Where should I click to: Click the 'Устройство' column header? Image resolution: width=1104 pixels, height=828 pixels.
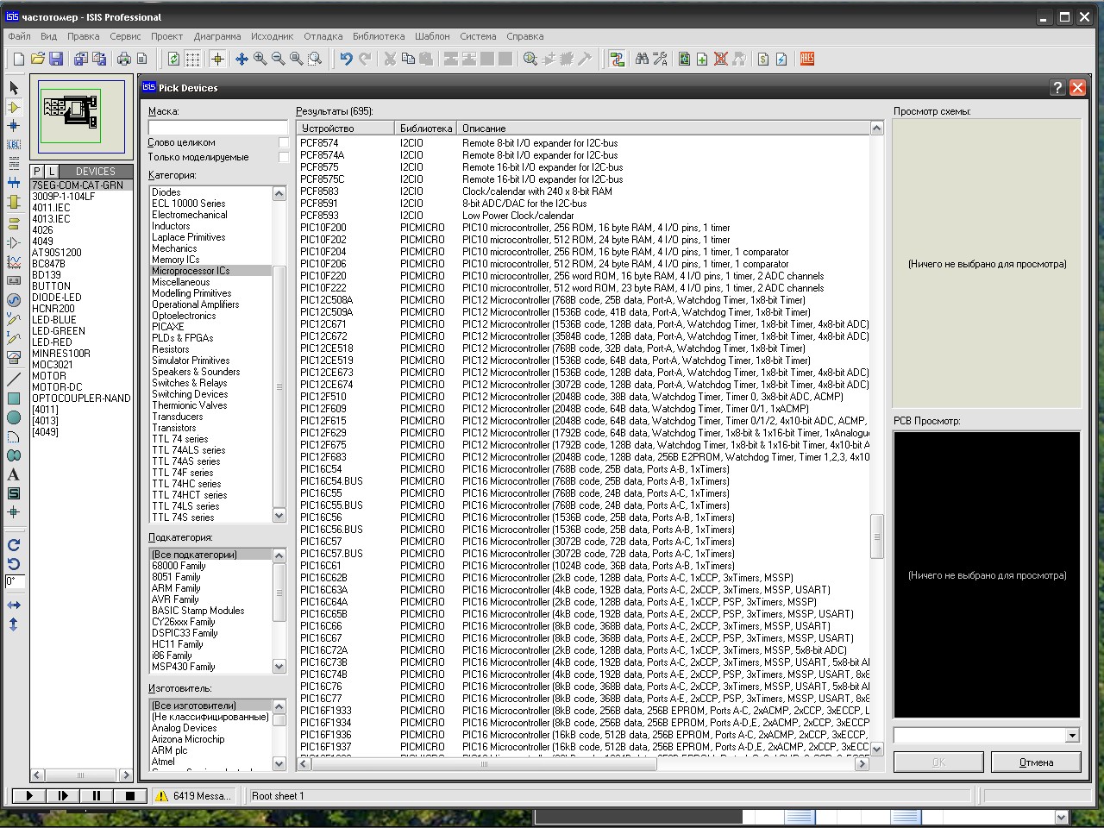click(x=345, y=129)
